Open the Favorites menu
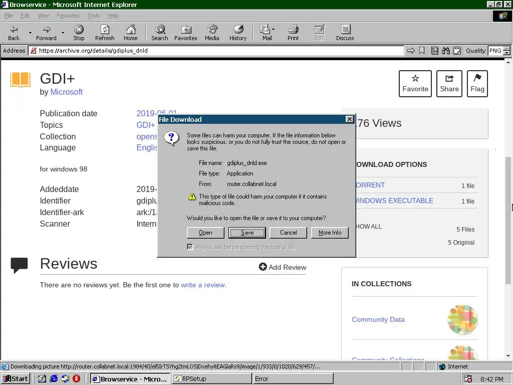This screenshot has height=385, width=513. click(x=68, y=16)
